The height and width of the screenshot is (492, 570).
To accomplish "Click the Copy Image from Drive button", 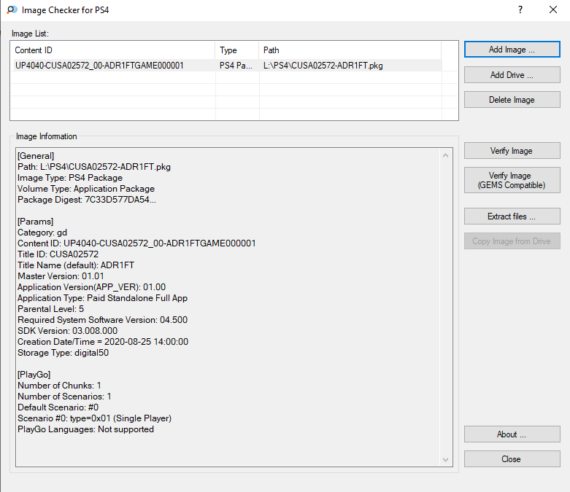I will click(512, 241).
